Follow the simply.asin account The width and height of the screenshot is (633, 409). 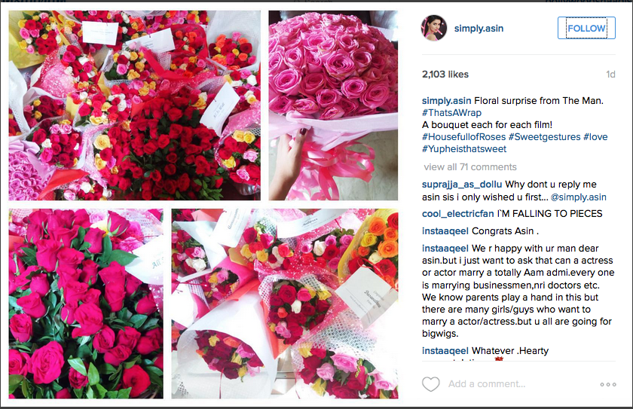pos(586,28)
